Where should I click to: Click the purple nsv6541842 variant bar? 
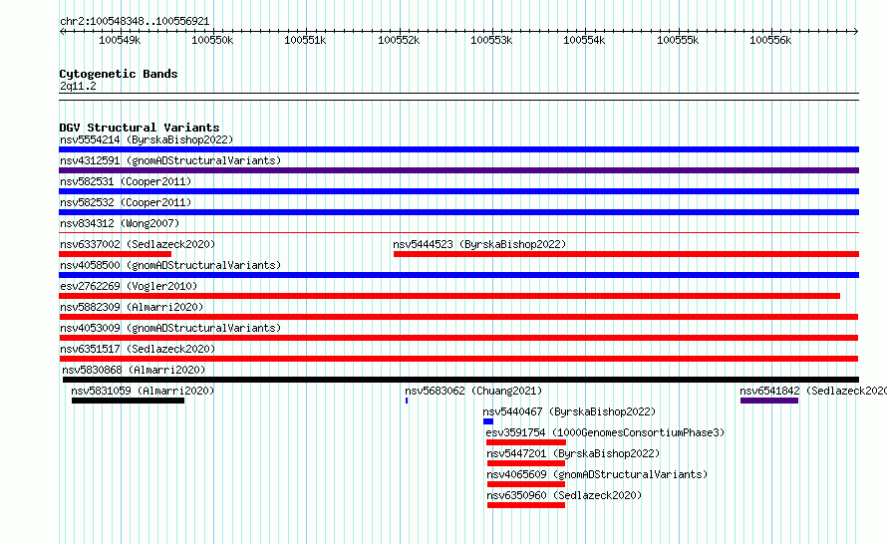[769, 401]
